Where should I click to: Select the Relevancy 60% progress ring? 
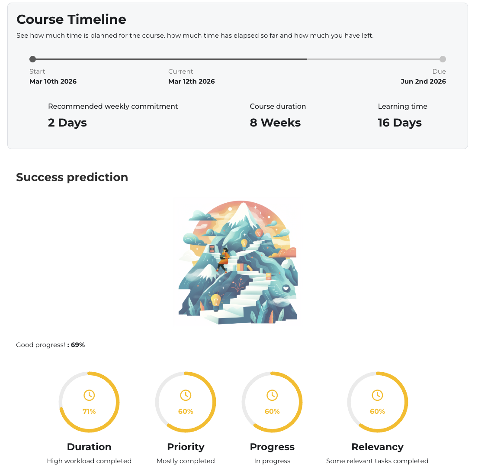pos(377,402)
